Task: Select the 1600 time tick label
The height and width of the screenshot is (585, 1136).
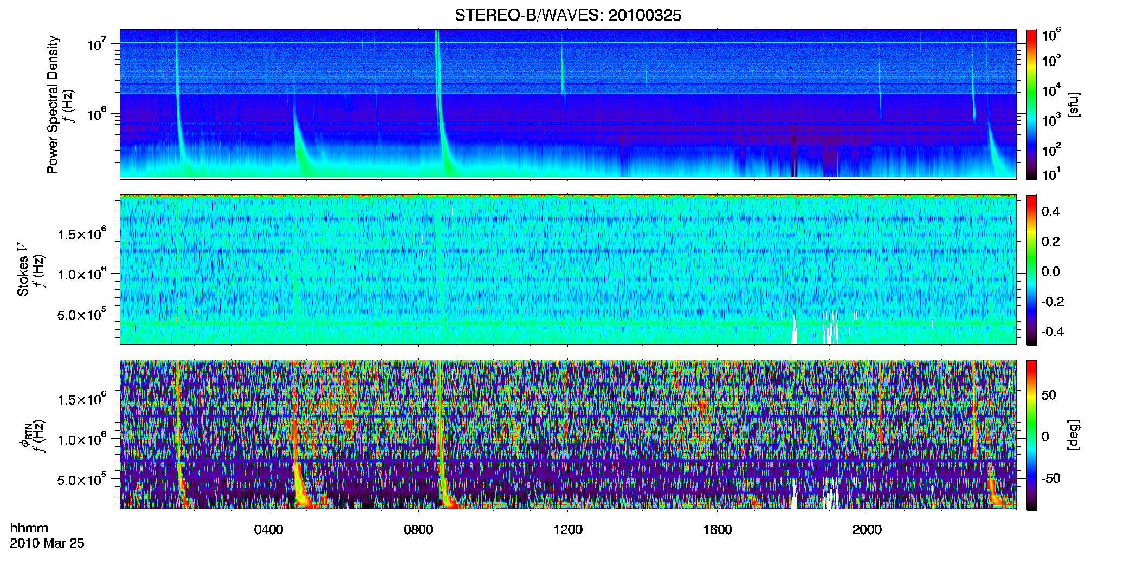Action: point(717,530)
